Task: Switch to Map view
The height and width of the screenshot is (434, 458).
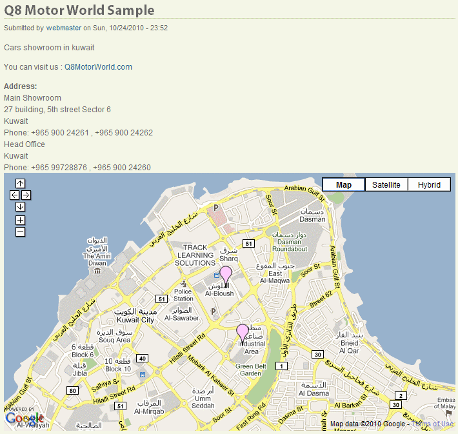Action: pyautogui.click(x=343, y=184)
